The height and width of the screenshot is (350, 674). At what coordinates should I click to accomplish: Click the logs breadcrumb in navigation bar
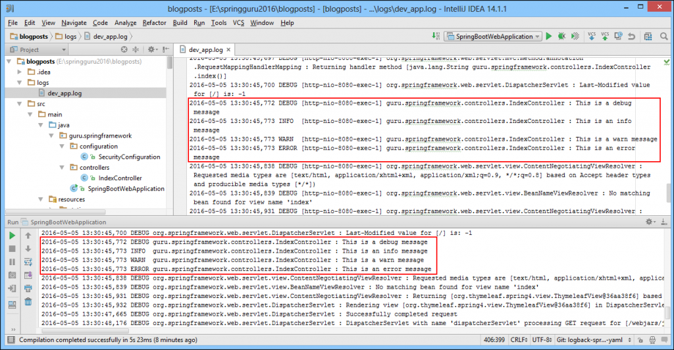click(66, 36)
